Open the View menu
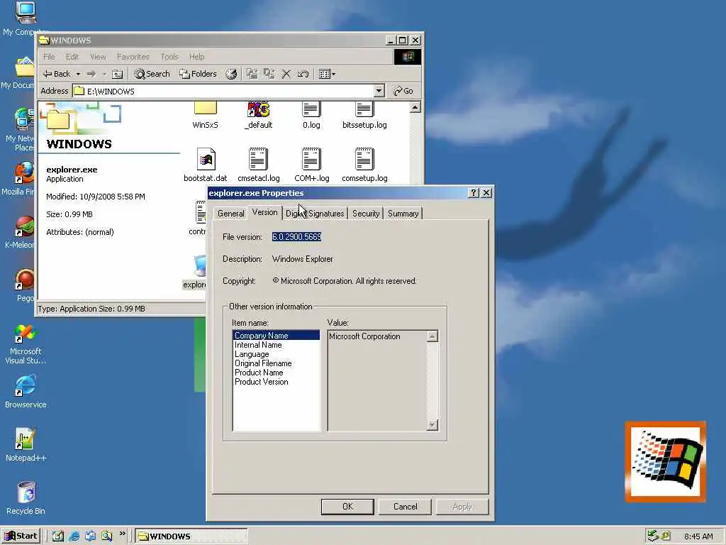726x545 pixels. click(x=98, y=57)
